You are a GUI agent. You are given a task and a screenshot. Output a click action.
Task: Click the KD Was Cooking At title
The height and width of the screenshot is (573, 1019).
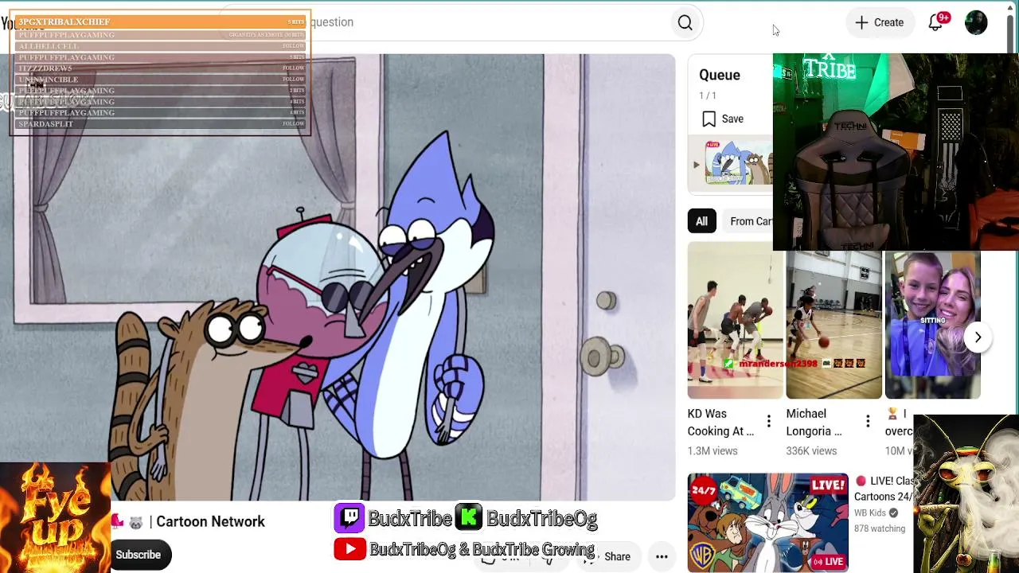point(720,423)
